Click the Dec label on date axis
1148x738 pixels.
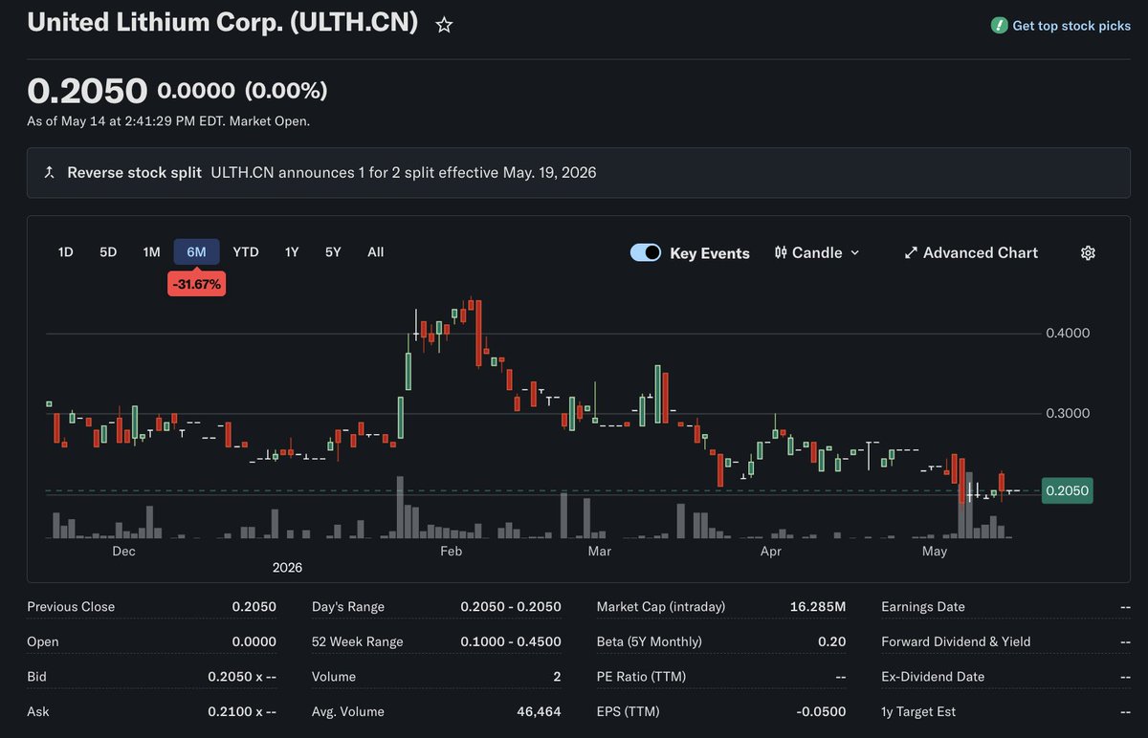pos(123,552)
